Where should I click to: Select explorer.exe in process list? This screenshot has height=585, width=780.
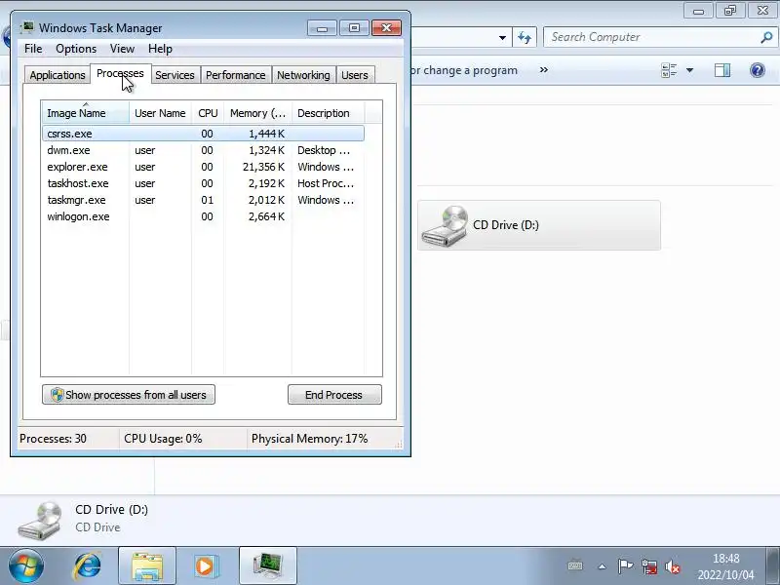click(x=204, y=167)
